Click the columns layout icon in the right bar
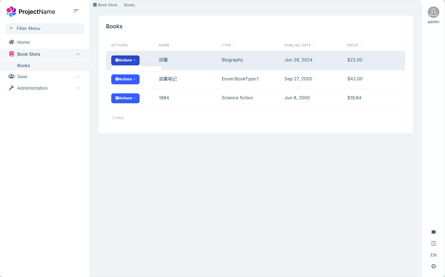The height and width of the screenshot is (277, 445). 433,243
